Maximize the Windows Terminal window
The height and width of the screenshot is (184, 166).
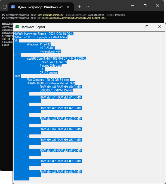(145, 6)
